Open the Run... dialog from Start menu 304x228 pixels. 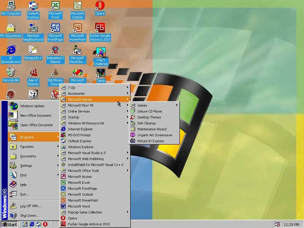coord(33,194)
